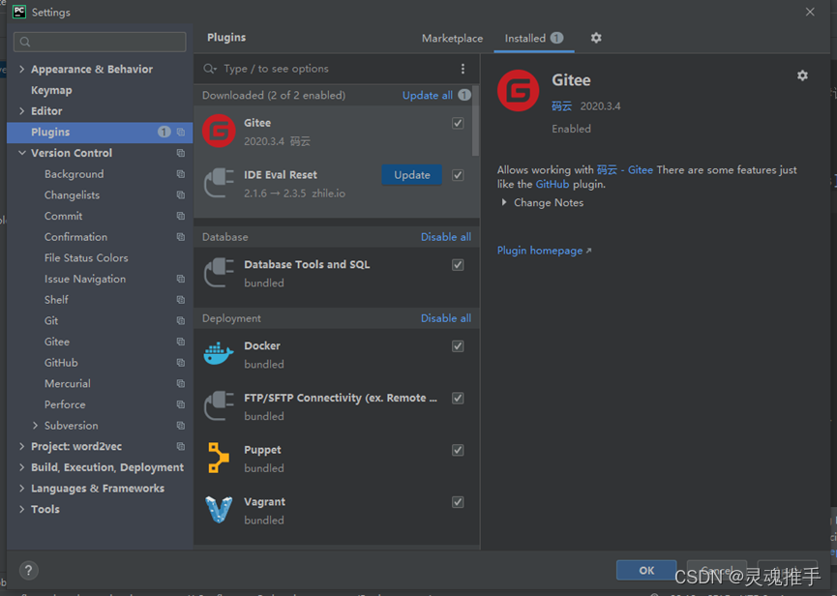Viewport: 837px width, 596px height.
Task: Open the gear menu in Gitee details pane
Action: coord(802,75)
